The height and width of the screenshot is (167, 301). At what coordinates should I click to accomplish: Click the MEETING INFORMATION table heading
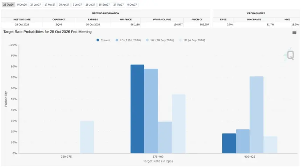click(106, 13)
